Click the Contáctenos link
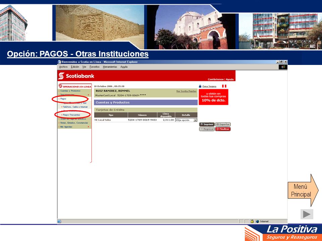 215,79
